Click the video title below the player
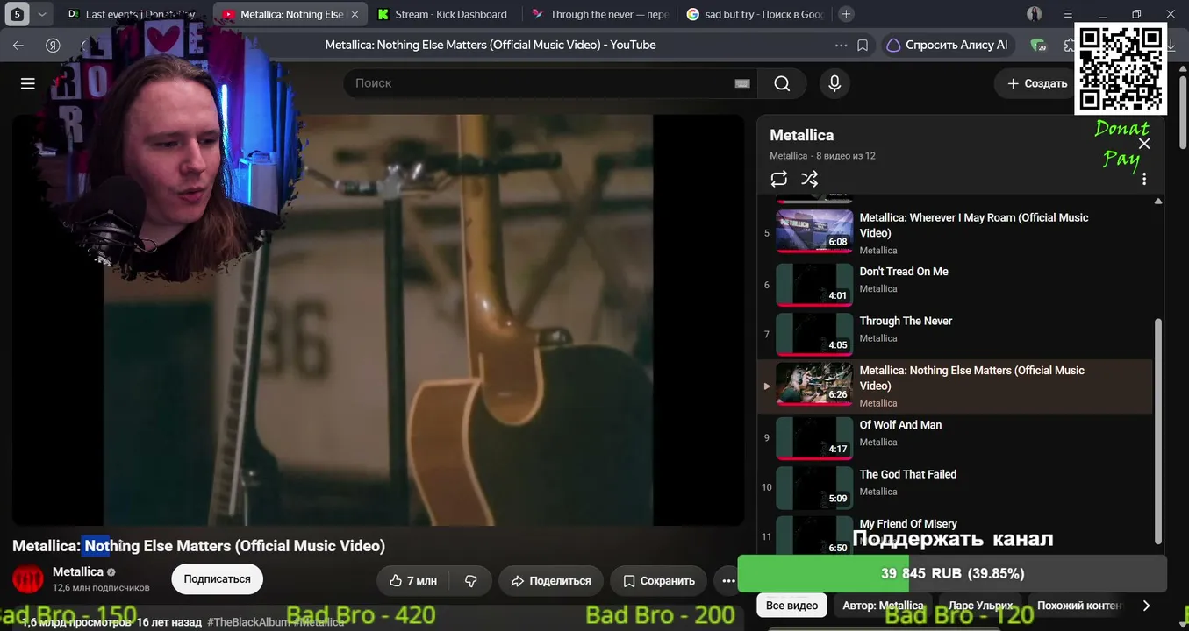1189x631 pixels. pyautogui.click(x=198, y=546)
